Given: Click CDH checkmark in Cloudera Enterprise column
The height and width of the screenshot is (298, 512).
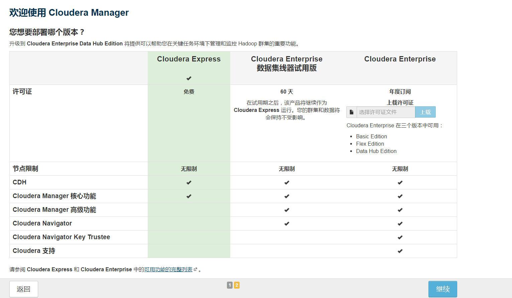Looking at the screenshot, I should click(x=400, y=182).
